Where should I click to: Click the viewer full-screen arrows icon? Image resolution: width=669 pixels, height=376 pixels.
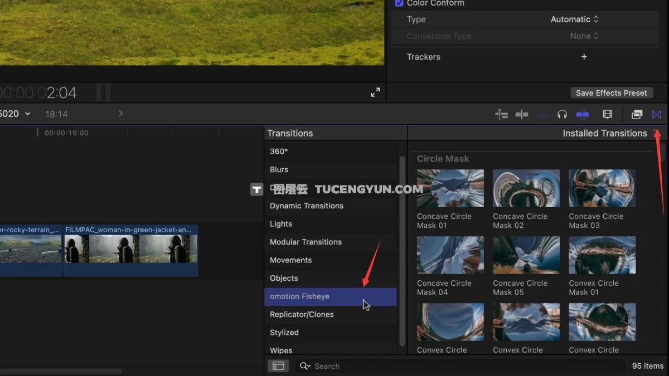(375, 92)
